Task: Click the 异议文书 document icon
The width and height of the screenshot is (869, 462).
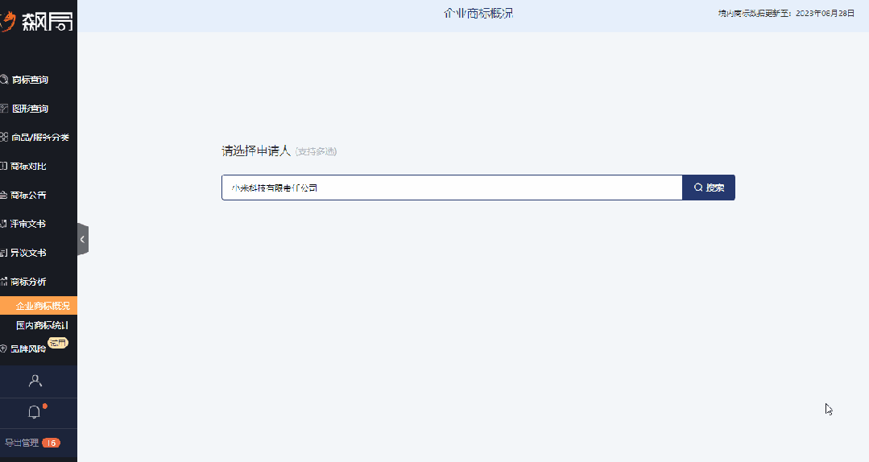Action: tap(3, 253)
